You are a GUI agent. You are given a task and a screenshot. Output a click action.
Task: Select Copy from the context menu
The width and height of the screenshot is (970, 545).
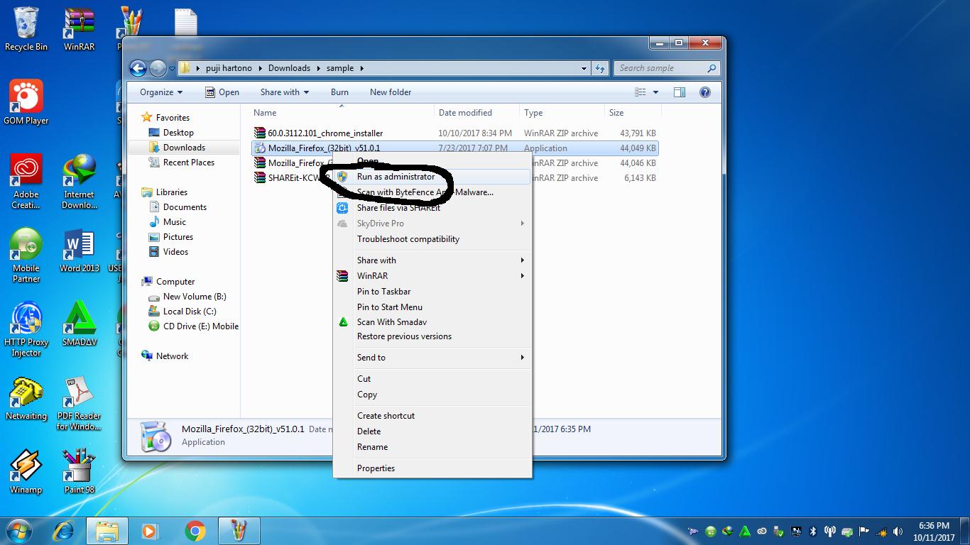point(433,395)
